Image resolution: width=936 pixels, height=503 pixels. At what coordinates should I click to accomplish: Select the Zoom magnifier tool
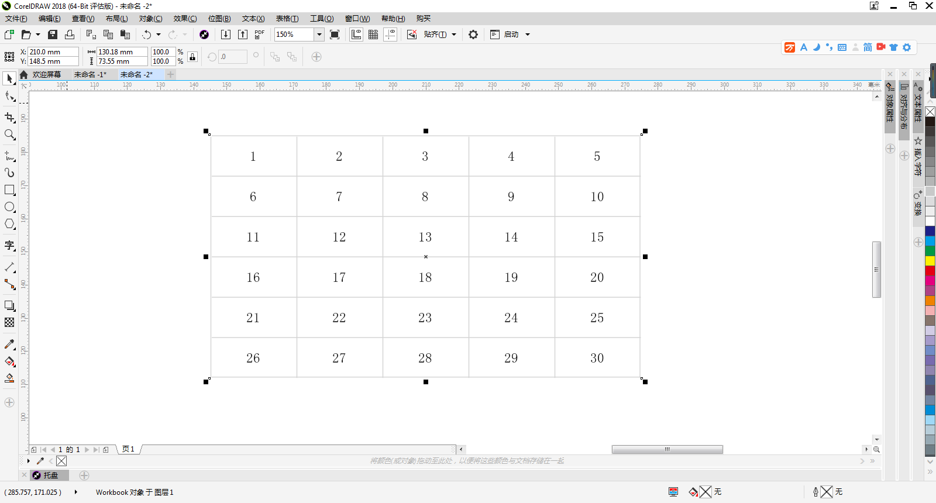coord(9,135)
